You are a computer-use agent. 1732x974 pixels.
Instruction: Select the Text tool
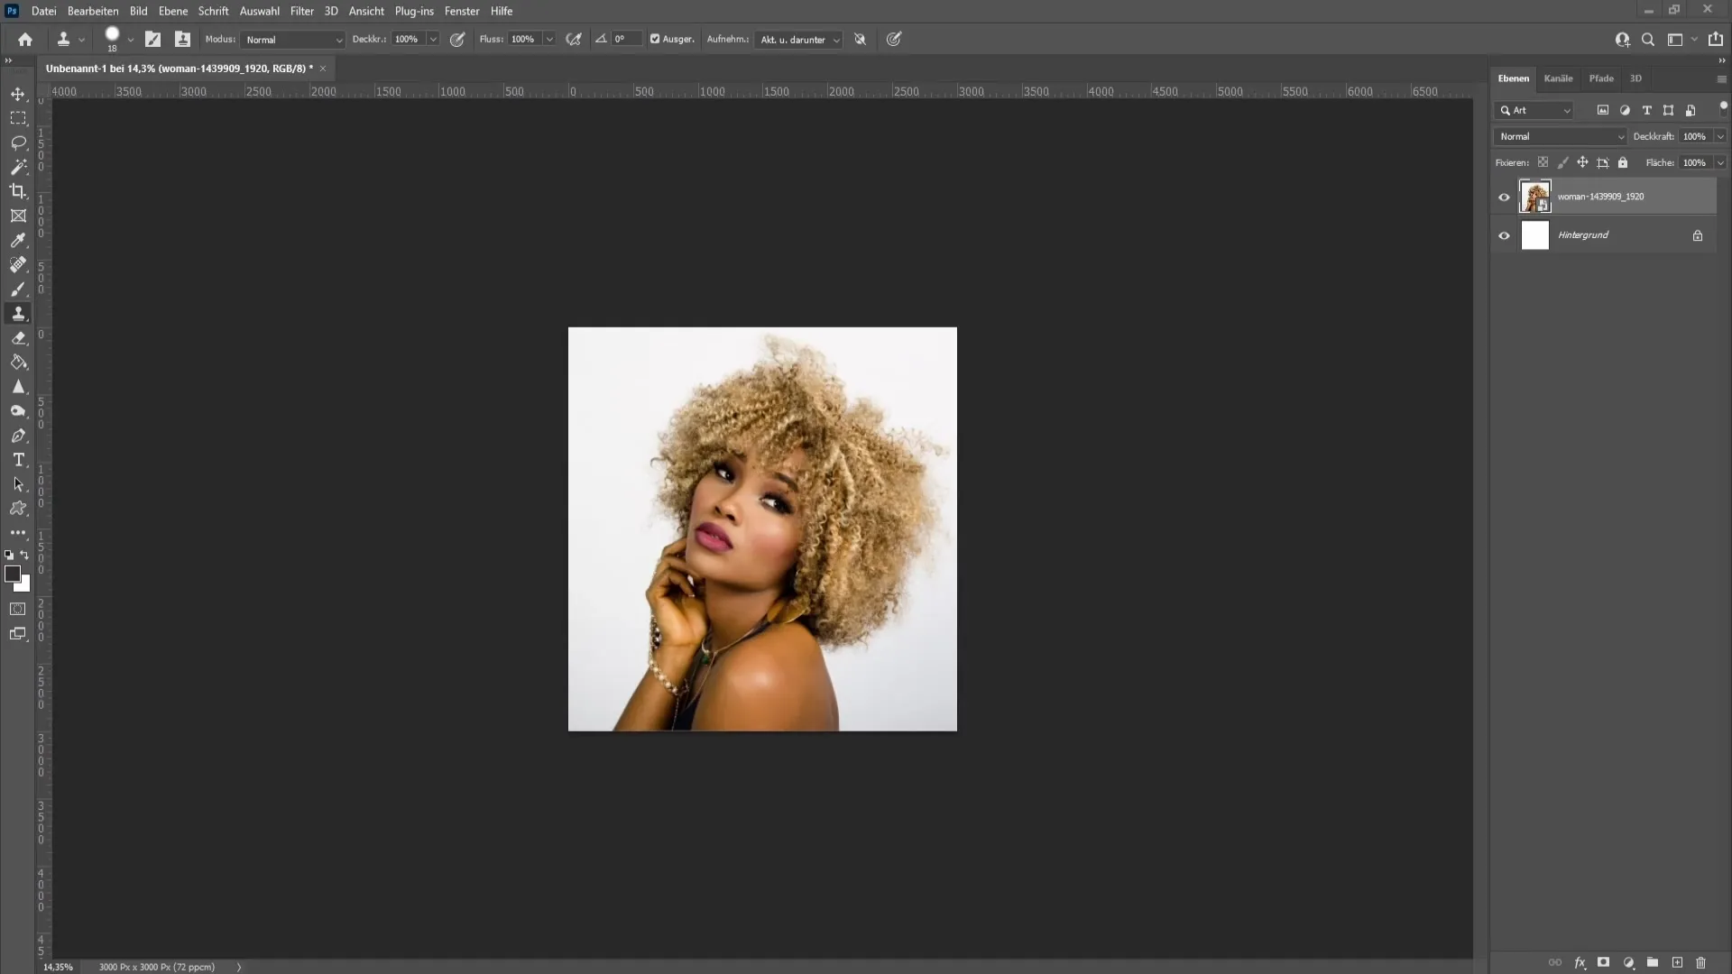(x=18, y=460)
